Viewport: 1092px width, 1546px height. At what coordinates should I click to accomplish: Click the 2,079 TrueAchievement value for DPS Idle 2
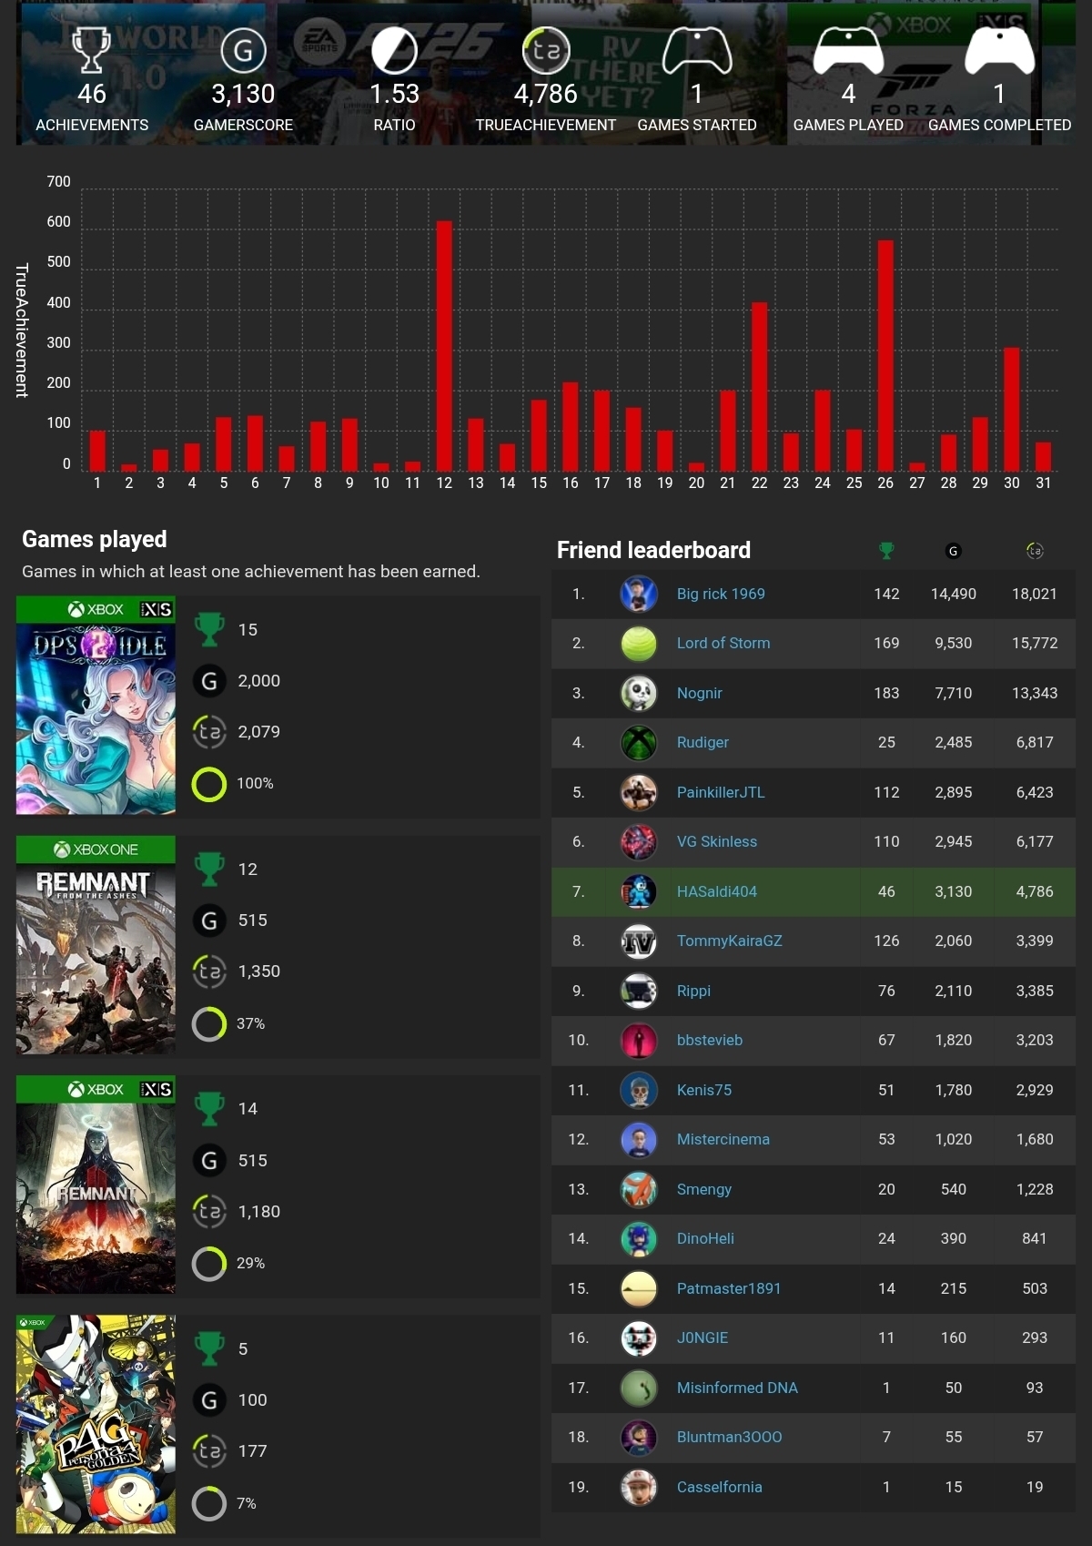pyautogui.click(x=259, y=732)
